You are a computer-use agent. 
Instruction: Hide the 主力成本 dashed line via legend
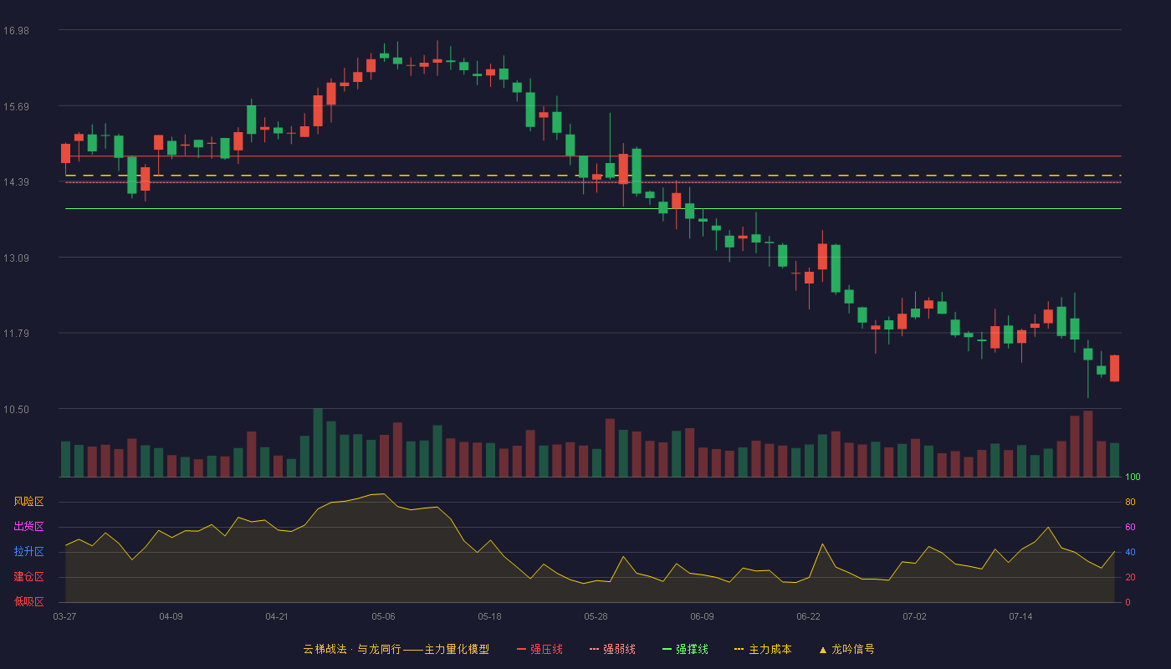point(763,649)
